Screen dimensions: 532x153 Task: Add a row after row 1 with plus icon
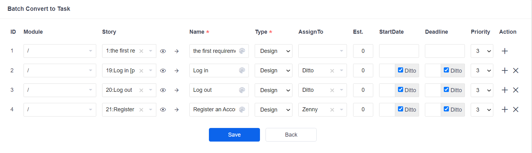pyautogui.click(x=505, y=51)
